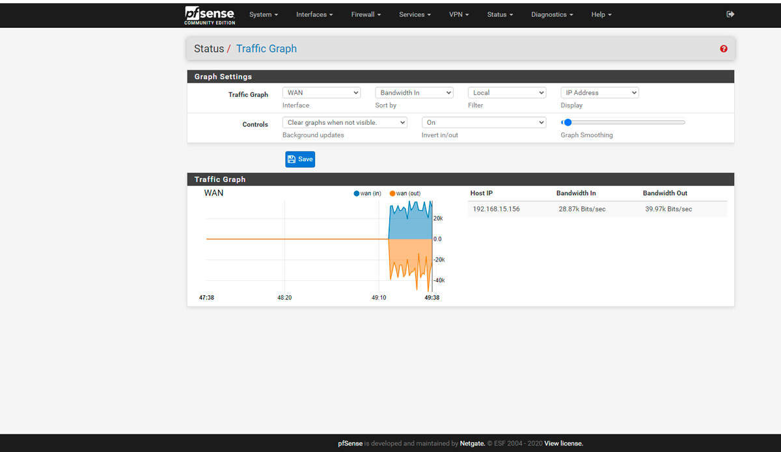Click the 39.97k Bits/sec value

click(668, 209)
